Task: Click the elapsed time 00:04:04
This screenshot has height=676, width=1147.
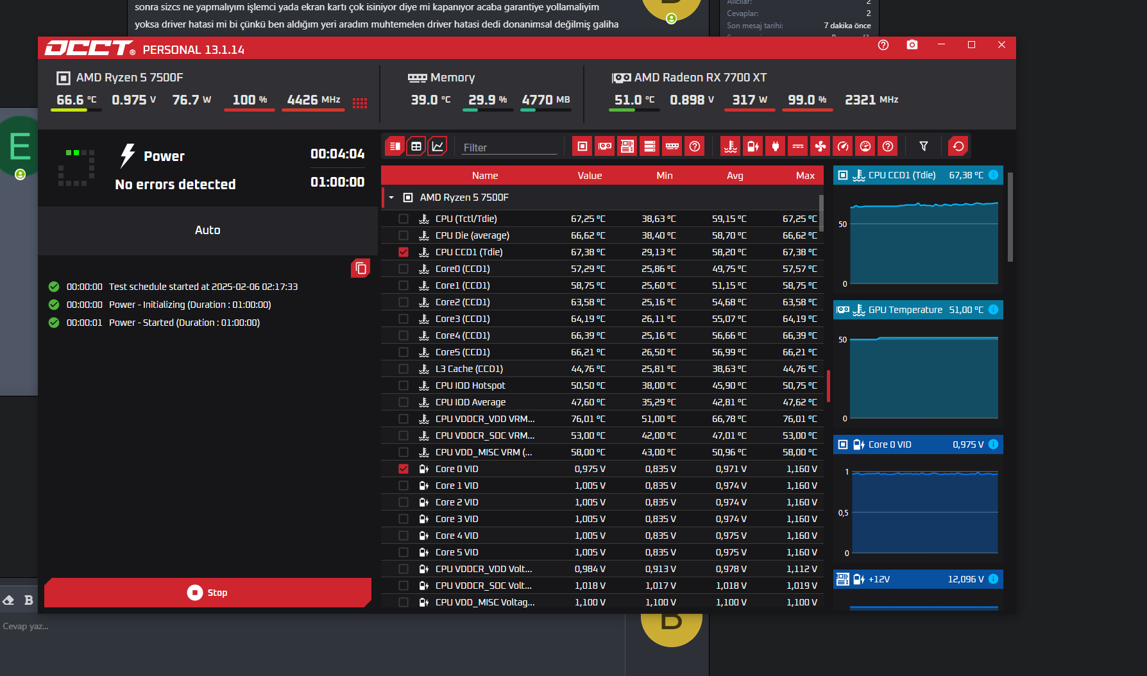Action: (x=337, y=154)
